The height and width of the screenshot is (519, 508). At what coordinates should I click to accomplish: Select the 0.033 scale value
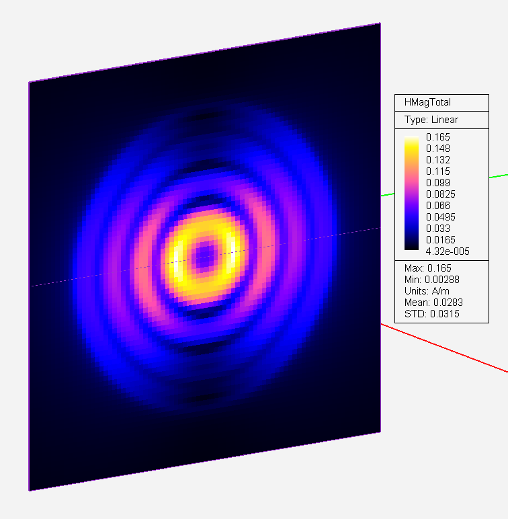tap(438, 229)
